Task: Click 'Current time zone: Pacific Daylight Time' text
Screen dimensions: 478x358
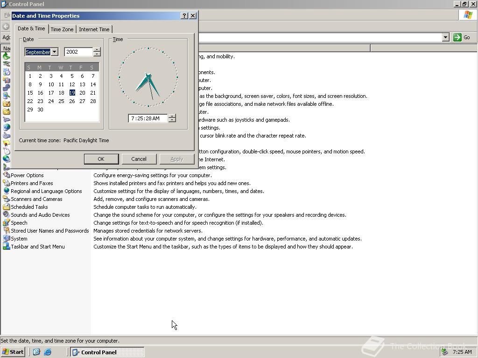Action: pos(63,140)
